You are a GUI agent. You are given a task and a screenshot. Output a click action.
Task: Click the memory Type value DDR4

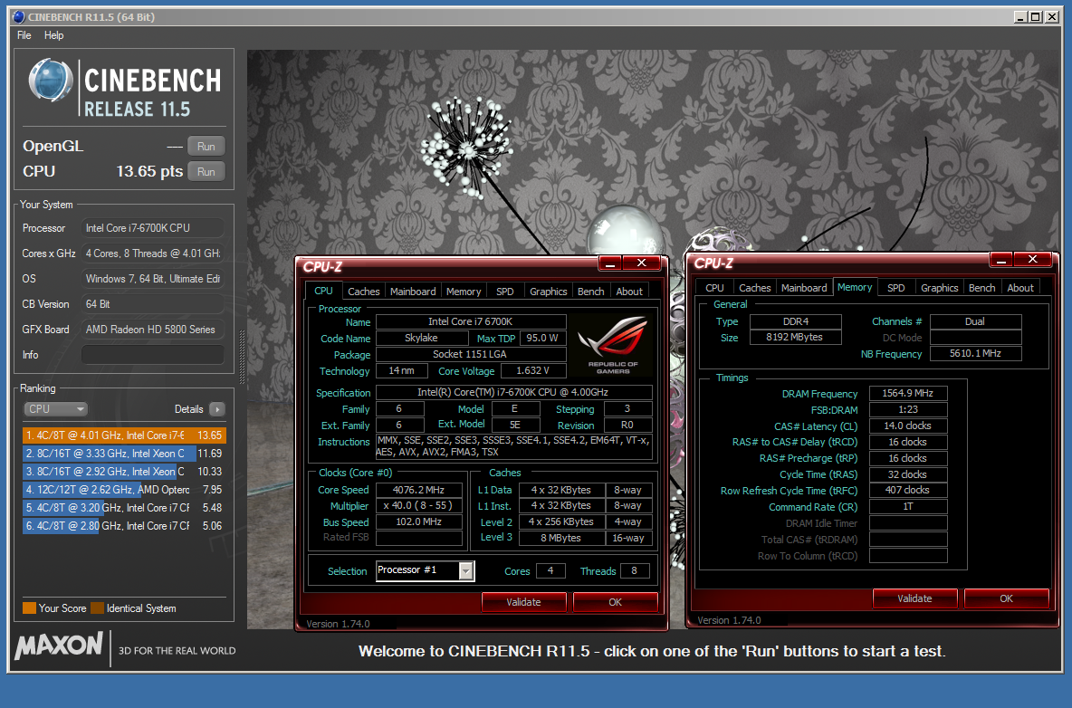(x=796, y=321)
